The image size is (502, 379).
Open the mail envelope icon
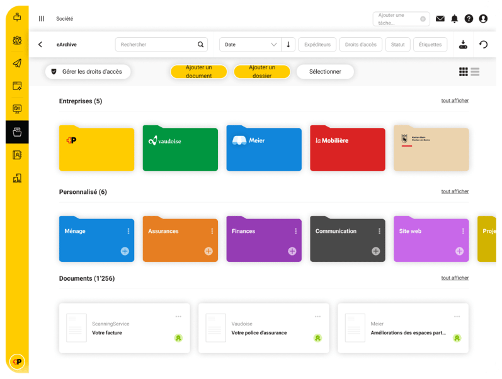440,19
